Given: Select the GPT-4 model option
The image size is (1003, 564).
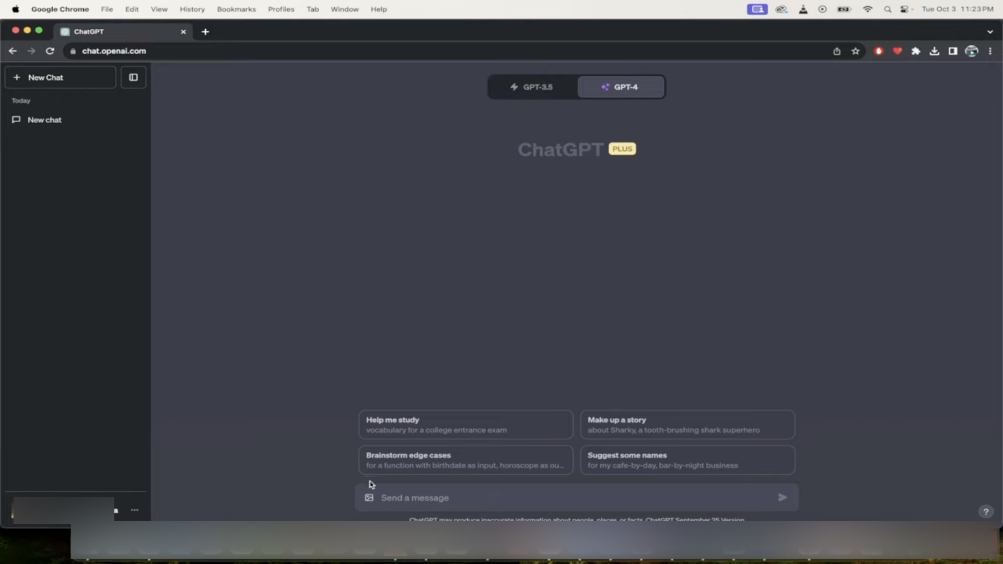Looking at the screenshot, I should 621,87.
